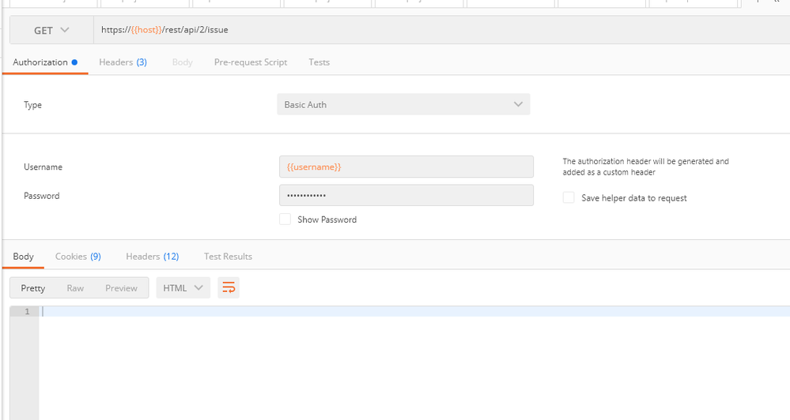This screenshot has height=420, width=790.
Task: Open the GET method dropdown
Action: point(51,30)
